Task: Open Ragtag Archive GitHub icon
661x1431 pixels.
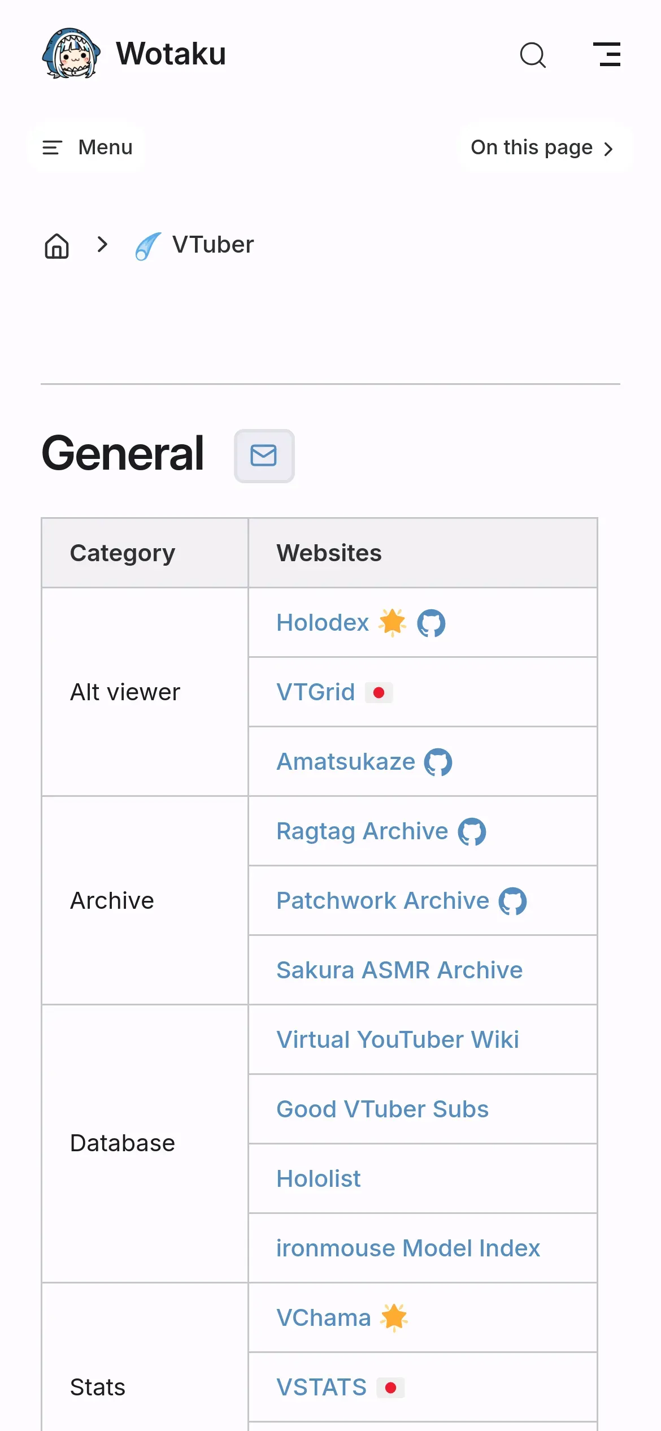Action: click(x=472, y=832)
